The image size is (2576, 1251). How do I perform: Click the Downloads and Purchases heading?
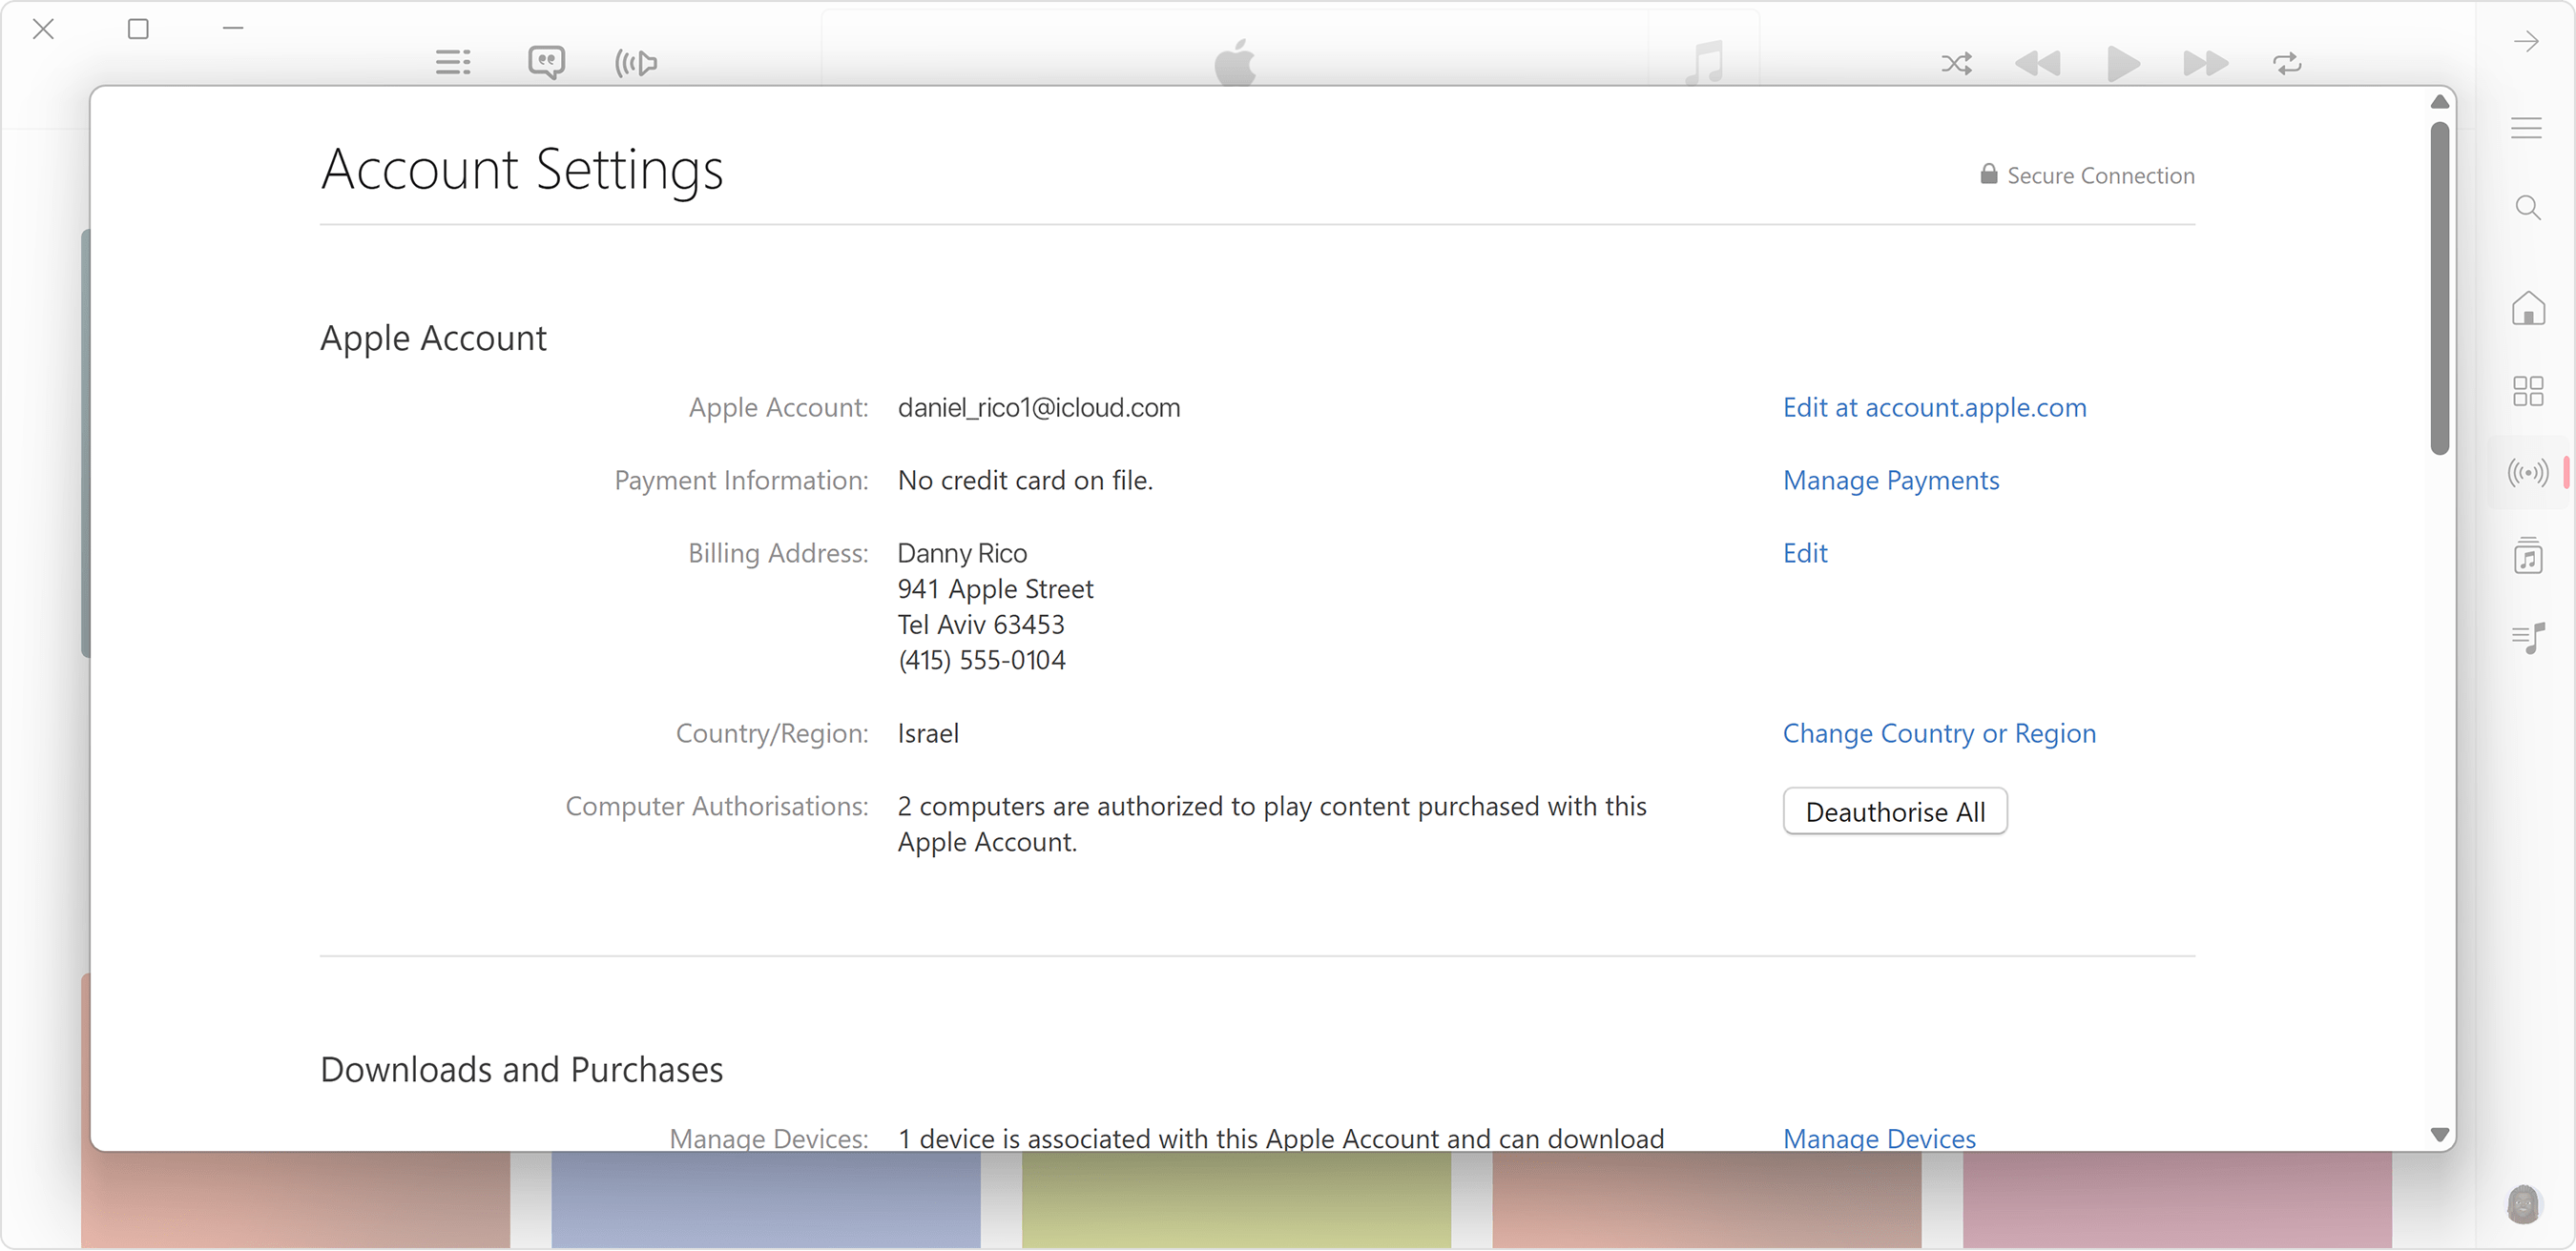coord(522,1069)
